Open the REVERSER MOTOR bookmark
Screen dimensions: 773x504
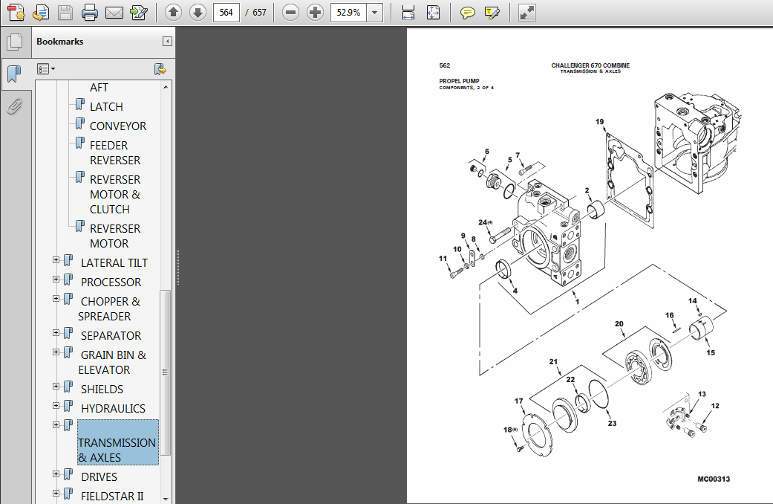point(115,236)
